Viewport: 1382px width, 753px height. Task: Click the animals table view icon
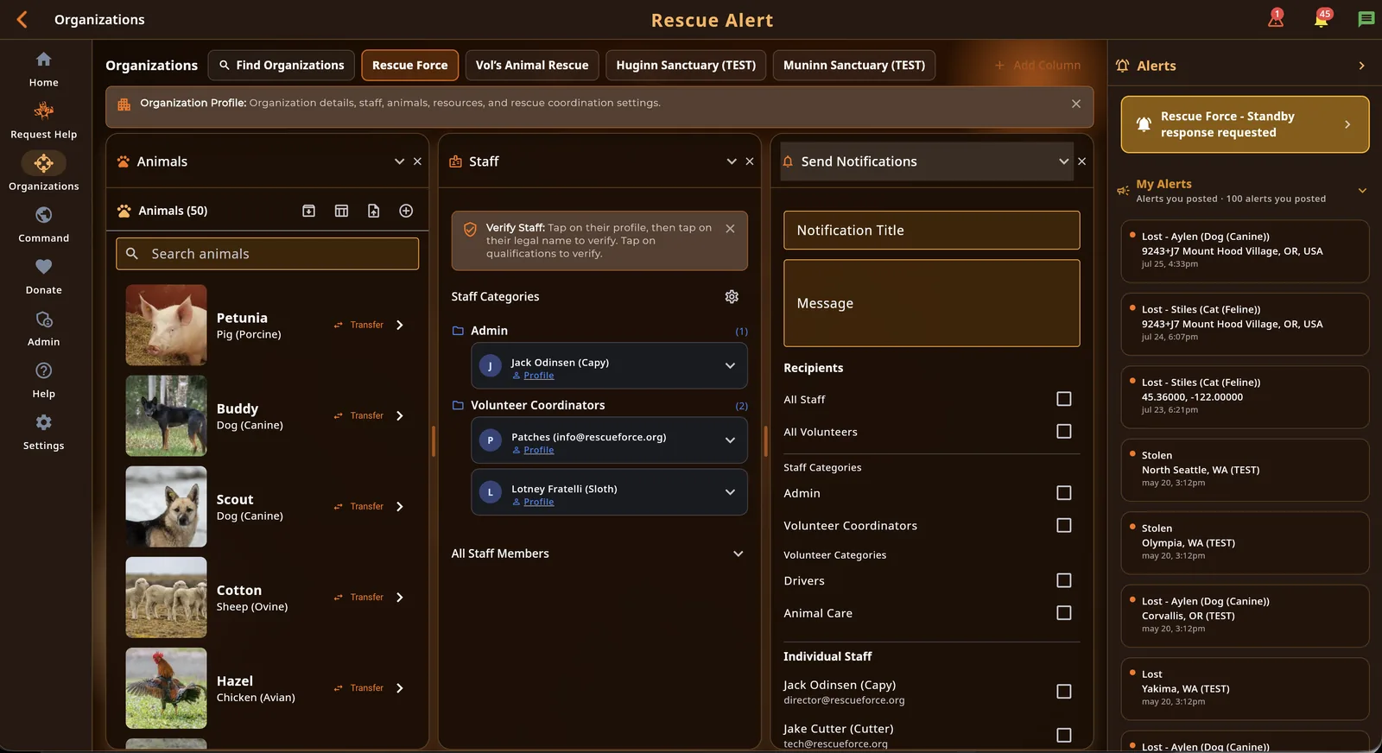coord(341,211)
